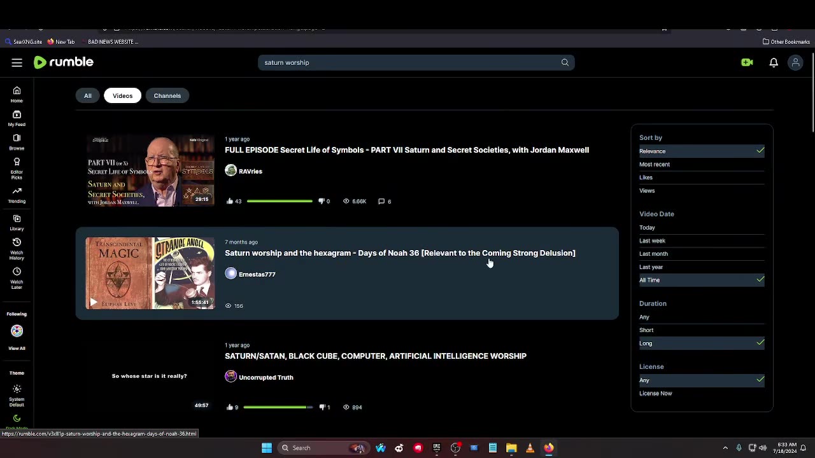Open Saturn worship and the hexagram video title
The image size is (815, 458).
(400, 253)
